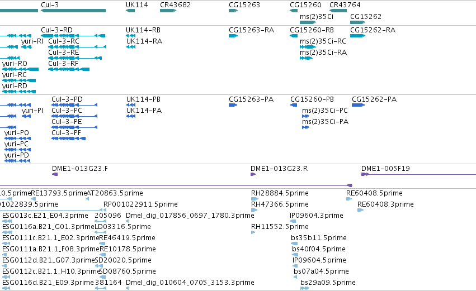The width and height of the screenshot is (476, 291).
Task: Select transcript CG15262-RA
Action: [x=373, y=30]
